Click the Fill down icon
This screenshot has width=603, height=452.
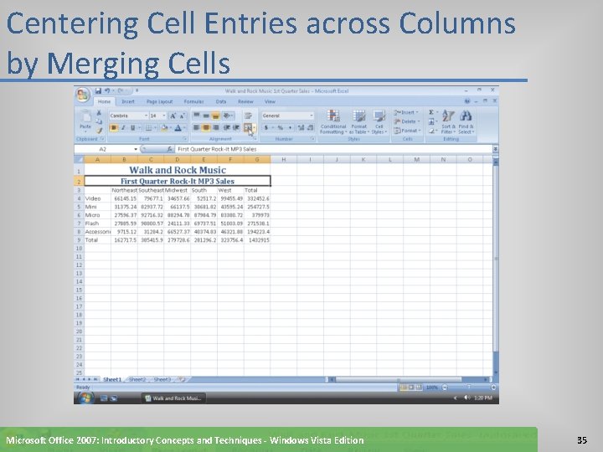431,121
